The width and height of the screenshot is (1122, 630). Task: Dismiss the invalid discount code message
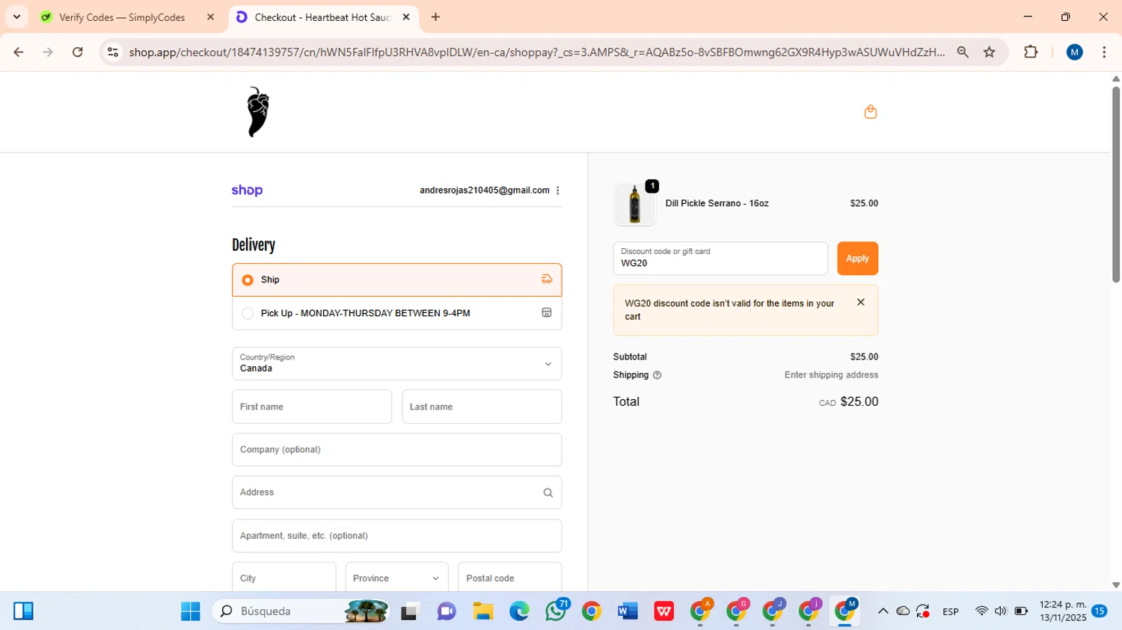(860, 303)
